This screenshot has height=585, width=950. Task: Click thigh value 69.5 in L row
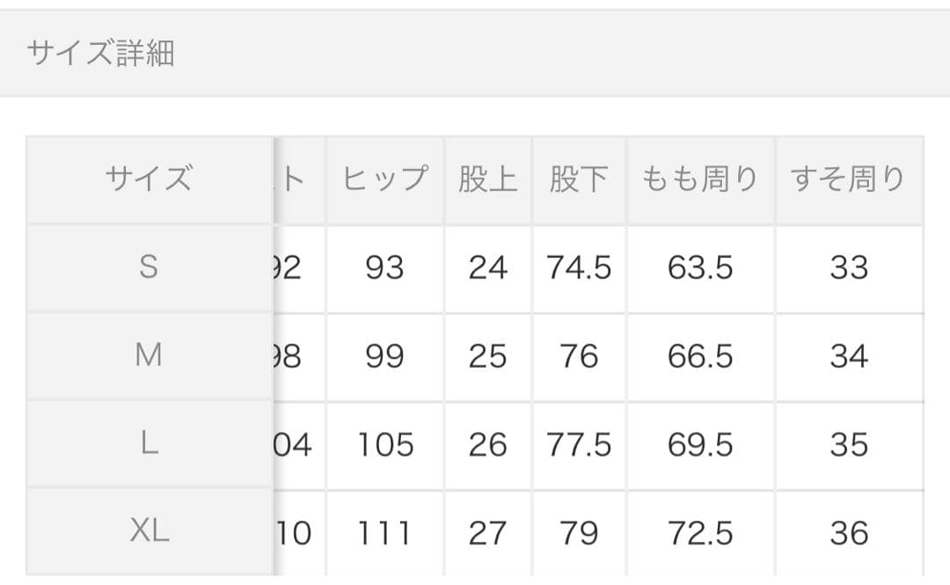click(700, 445)
